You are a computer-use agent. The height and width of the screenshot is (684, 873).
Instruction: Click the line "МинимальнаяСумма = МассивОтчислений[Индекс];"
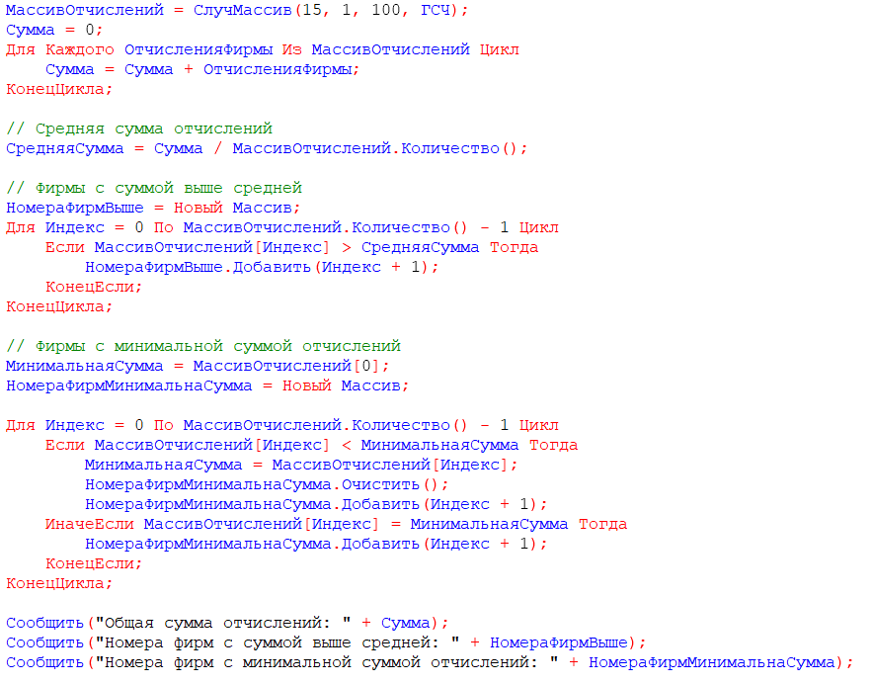coord(301,465)
